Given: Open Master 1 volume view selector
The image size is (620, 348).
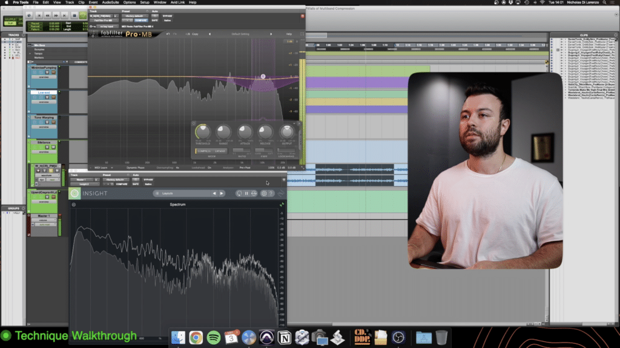Looking at the screenshot, I should (x=43, y=220).
